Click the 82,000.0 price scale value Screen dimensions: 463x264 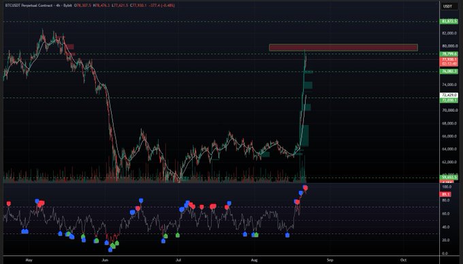tap(449, 33)
